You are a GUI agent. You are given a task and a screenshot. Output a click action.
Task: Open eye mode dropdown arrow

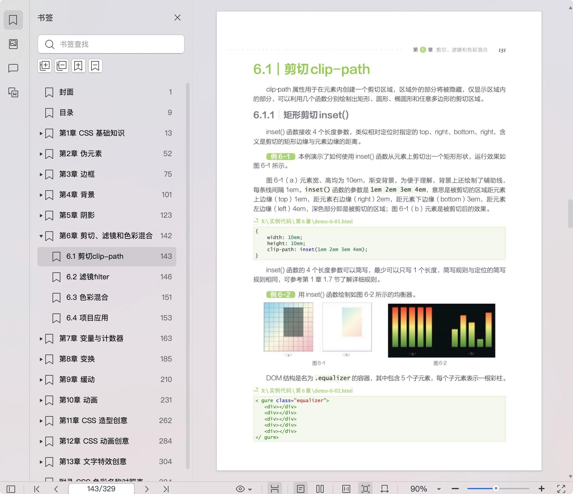coord(250,489)
